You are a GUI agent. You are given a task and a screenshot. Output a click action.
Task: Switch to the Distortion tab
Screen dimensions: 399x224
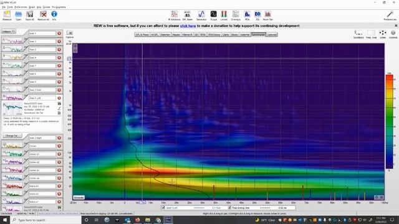click(165, 35)
